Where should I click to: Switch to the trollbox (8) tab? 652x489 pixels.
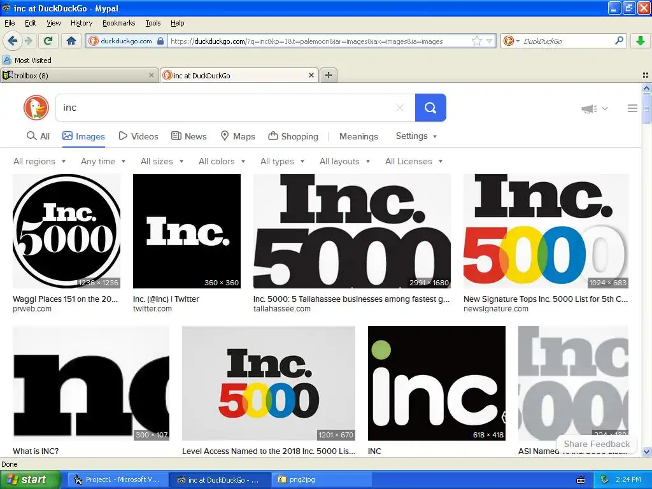point(79,75)
